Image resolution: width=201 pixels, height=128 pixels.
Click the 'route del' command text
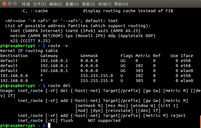click(x=59, y=86)
